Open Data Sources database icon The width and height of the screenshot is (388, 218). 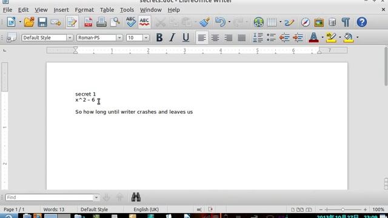tap(332, 22)
